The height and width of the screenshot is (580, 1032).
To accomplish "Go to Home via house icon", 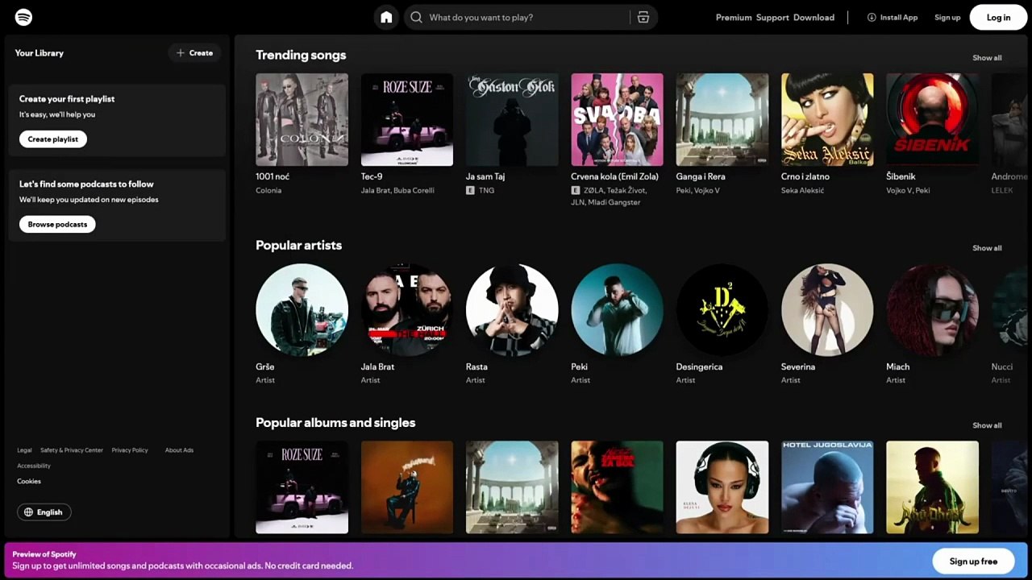I will (386, 17).
